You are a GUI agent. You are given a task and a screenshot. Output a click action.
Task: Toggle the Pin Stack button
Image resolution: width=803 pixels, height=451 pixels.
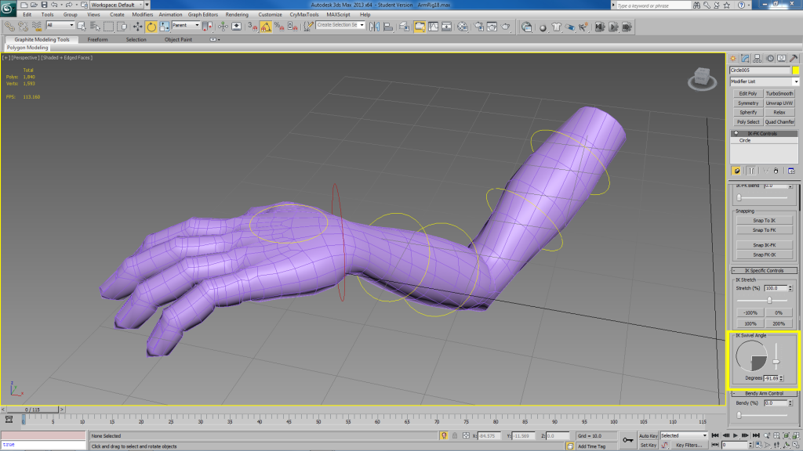coord(736,170)
